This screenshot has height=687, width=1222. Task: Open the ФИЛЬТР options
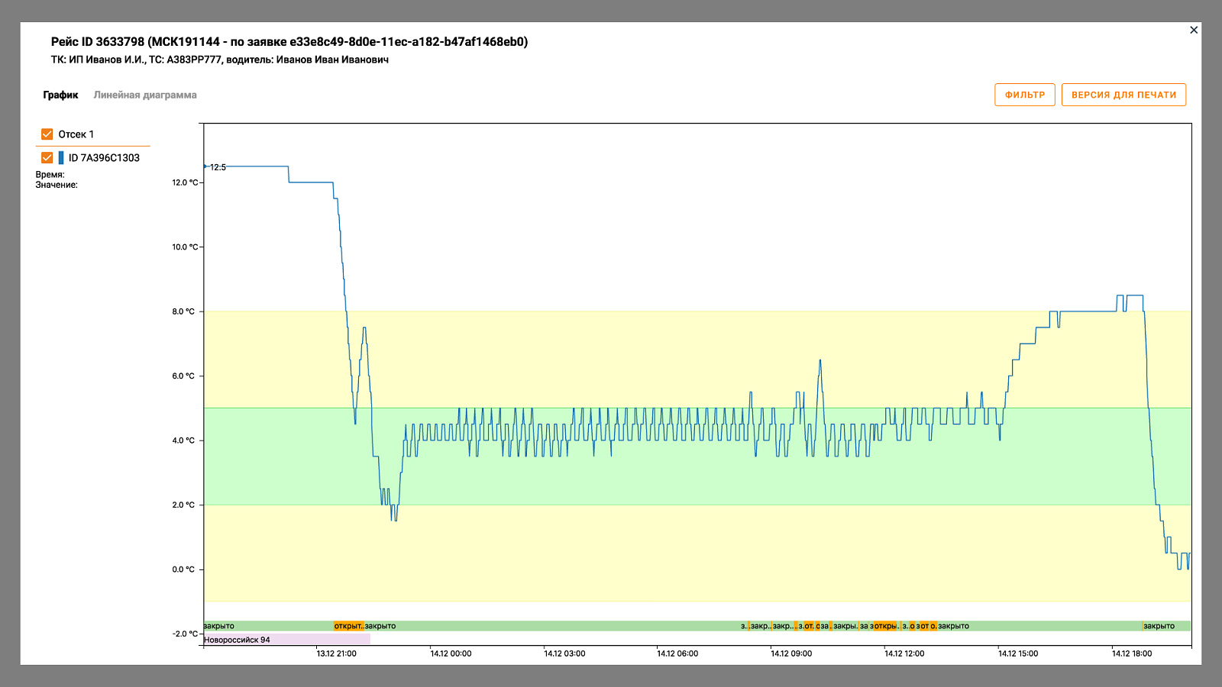tap(1025, 95)
